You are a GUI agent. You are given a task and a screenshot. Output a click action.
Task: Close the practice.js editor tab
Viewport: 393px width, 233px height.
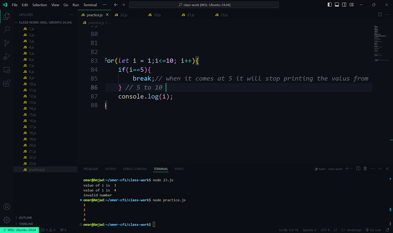(107, 15)
